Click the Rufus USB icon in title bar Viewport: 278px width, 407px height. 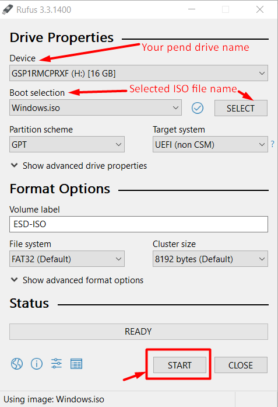click(7, 9)
